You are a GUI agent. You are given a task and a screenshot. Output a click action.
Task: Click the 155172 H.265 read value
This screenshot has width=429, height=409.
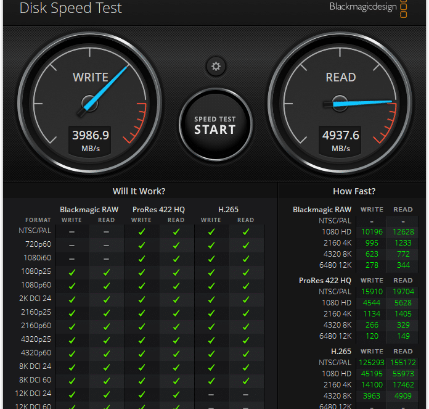[403, 363]
